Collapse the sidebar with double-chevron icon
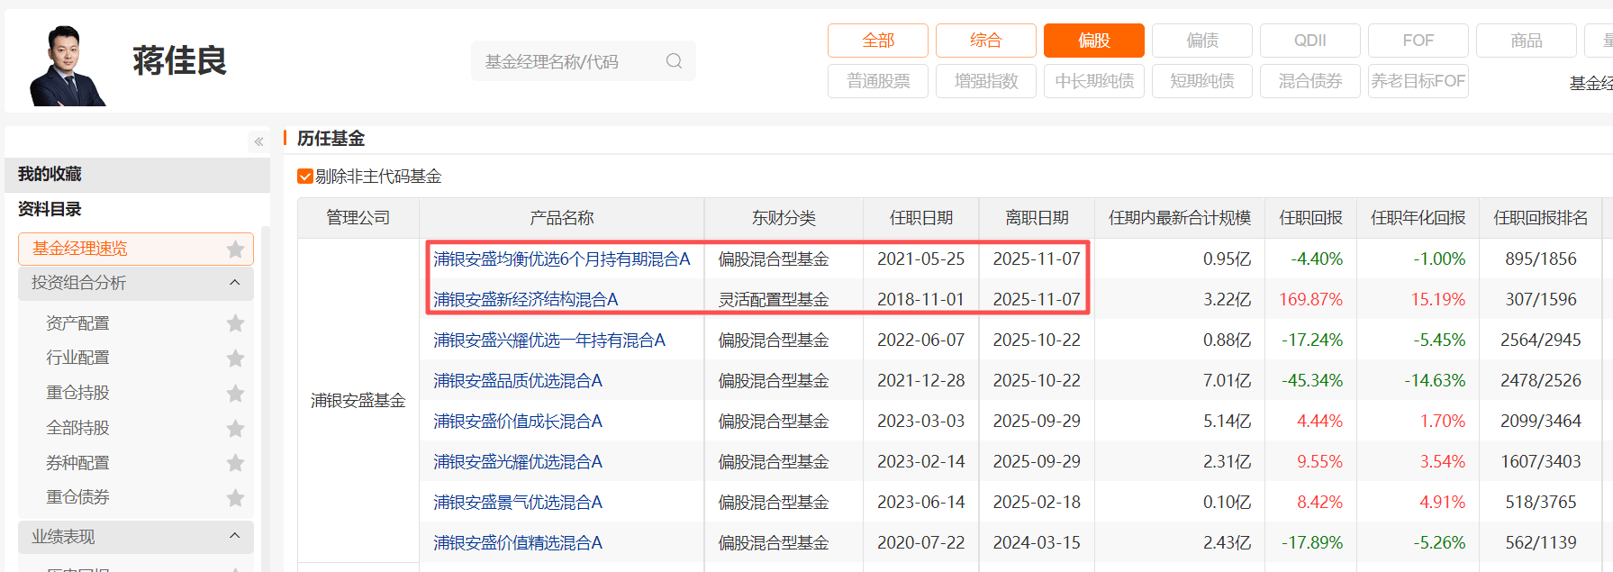The image size is (1613, 572). click(x=258, y=141)
